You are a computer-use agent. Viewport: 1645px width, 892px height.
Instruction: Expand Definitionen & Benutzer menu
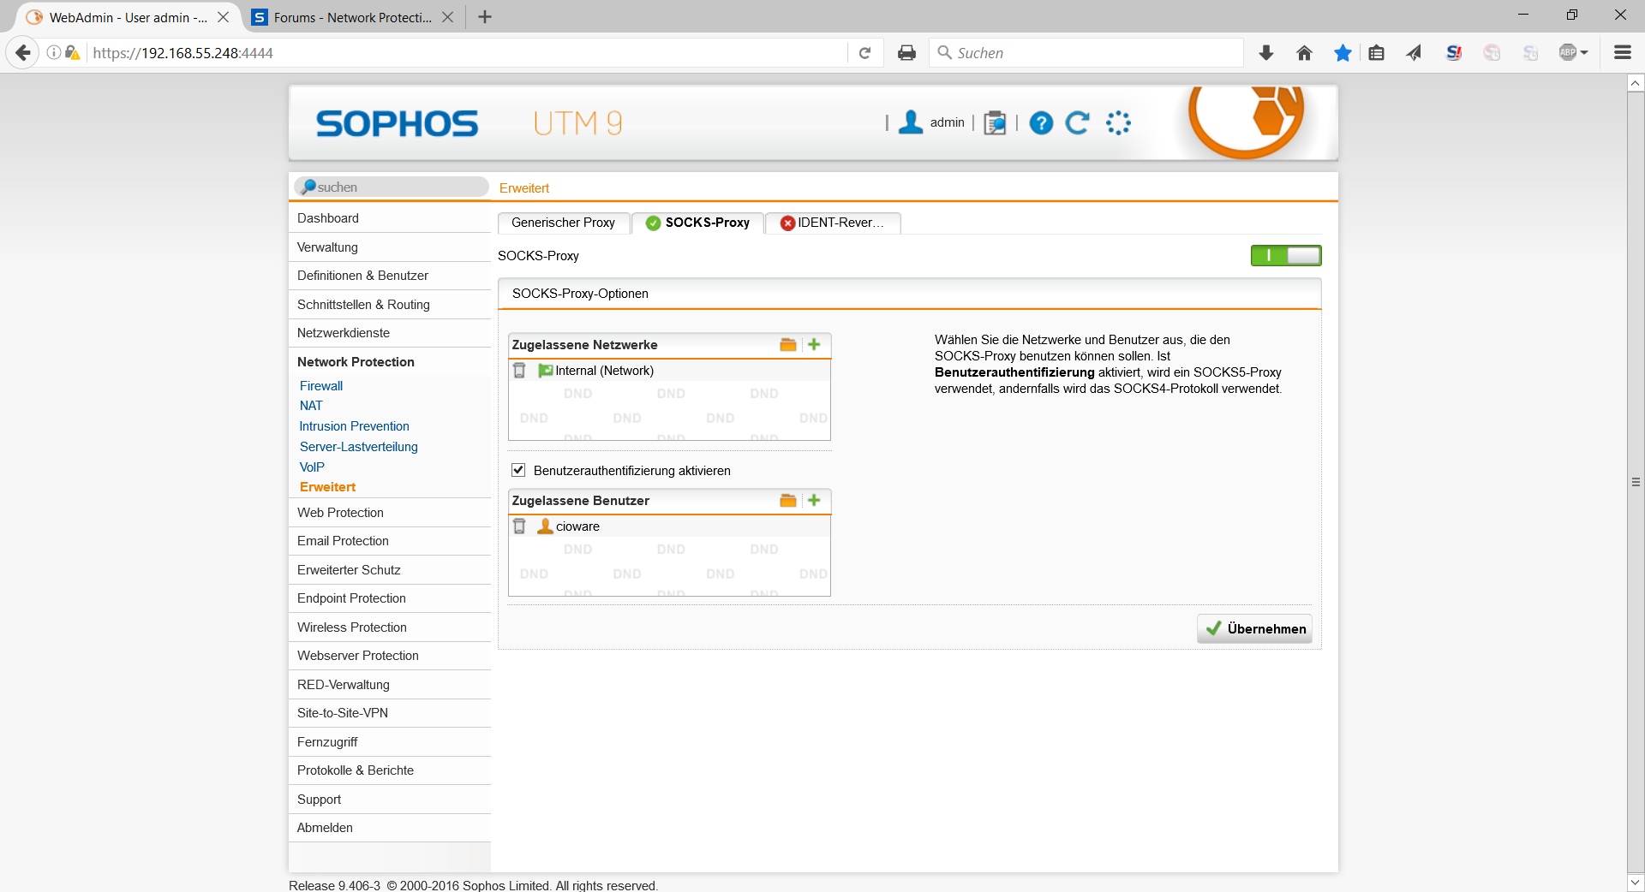(390, 276)
